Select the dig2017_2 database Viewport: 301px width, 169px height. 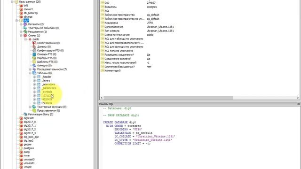(30, 130)
